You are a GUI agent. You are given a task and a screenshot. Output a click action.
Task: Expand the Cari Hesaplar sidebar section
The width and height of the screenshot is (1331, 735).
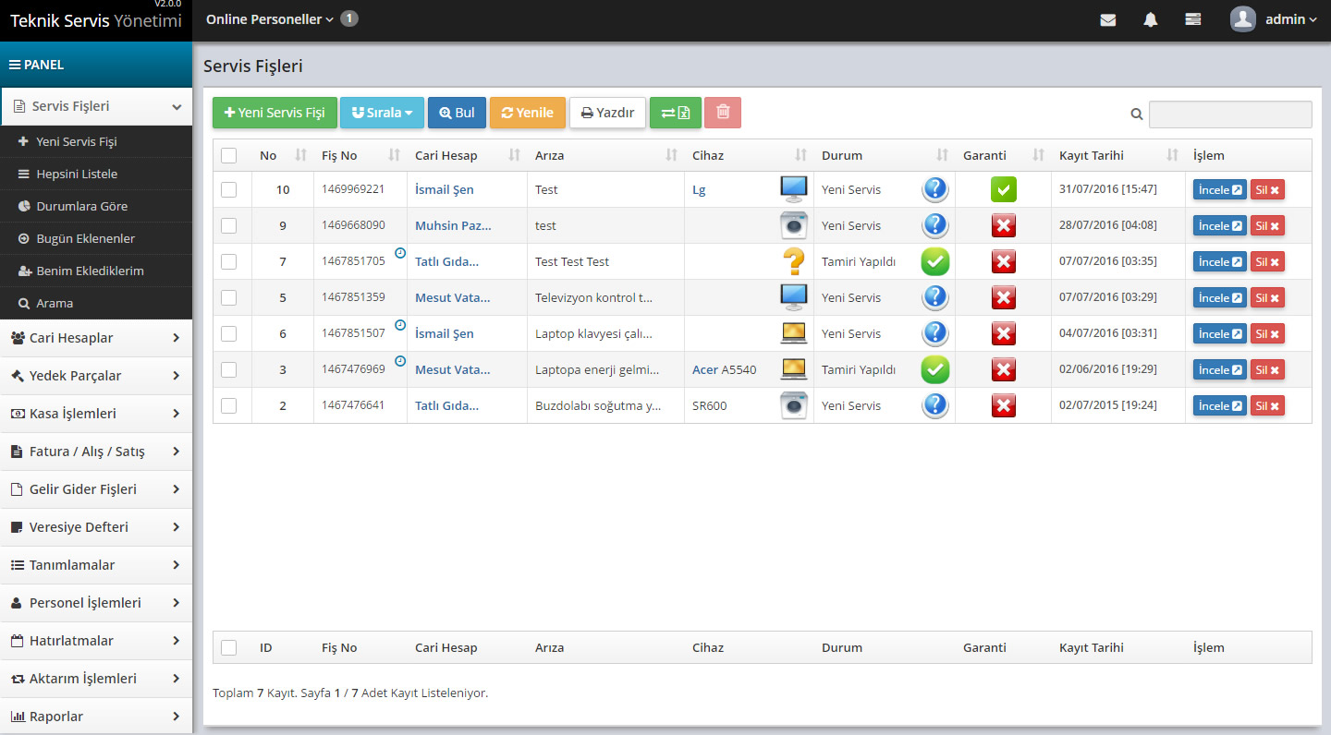(x=96, y=338)
